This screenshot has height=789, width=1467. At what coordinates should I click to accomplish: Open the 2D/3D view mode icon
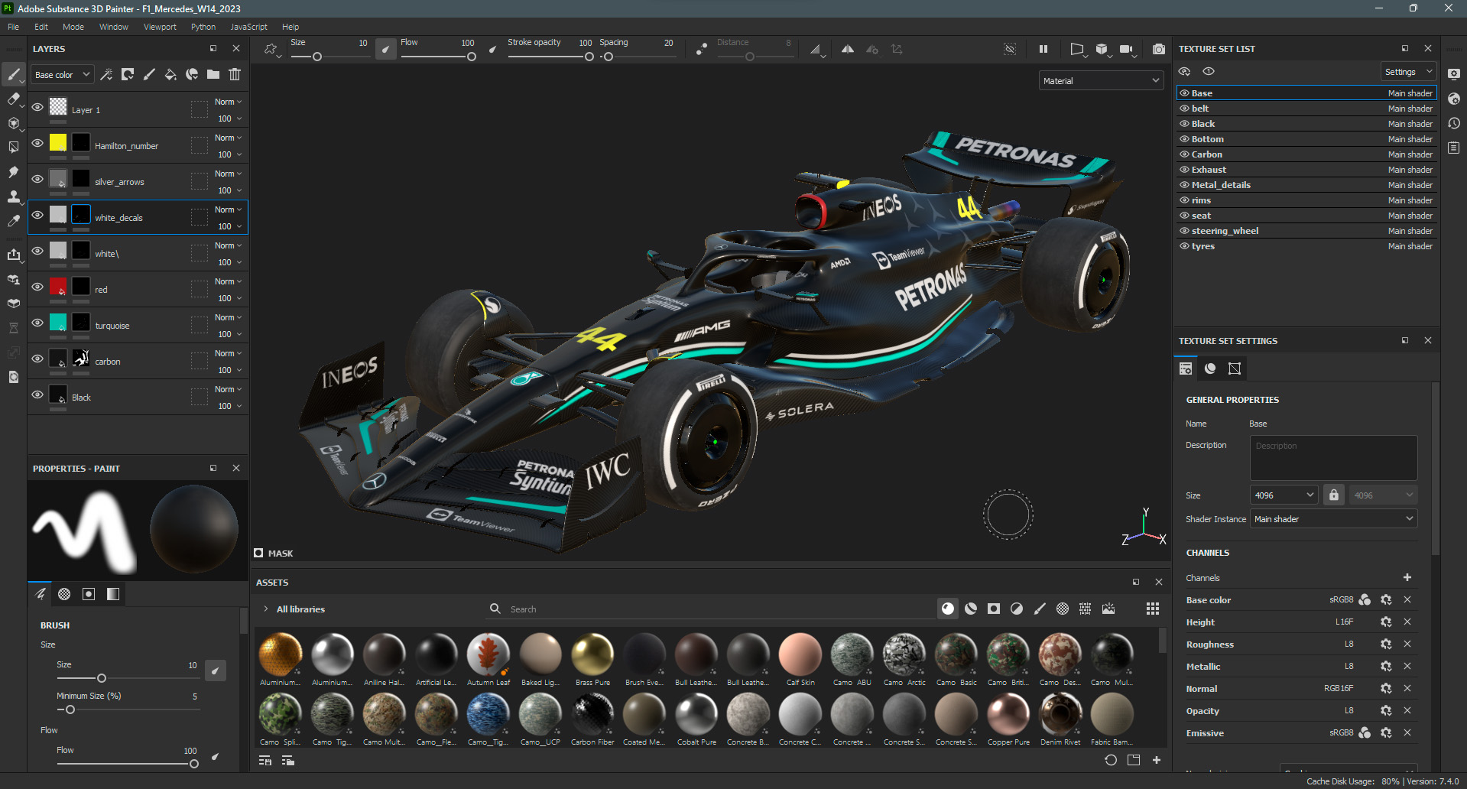pyautogui.click(x=1102, y=49)
